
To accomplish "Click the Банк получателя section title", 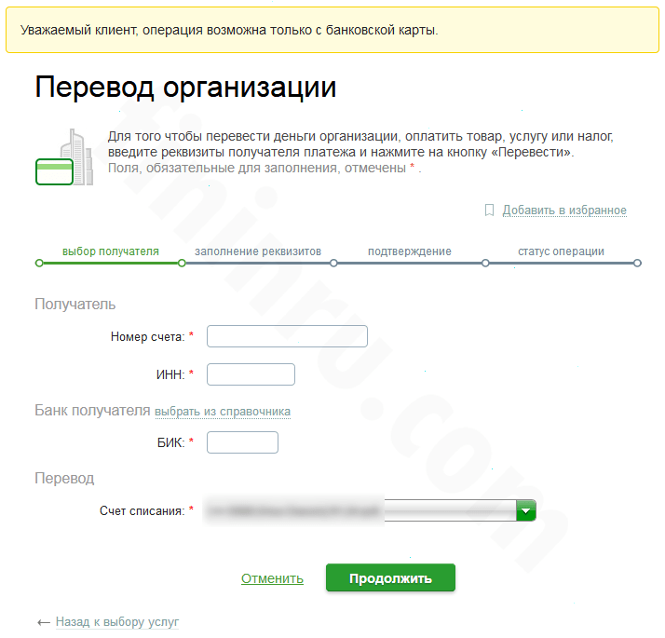I will (92, 410).
